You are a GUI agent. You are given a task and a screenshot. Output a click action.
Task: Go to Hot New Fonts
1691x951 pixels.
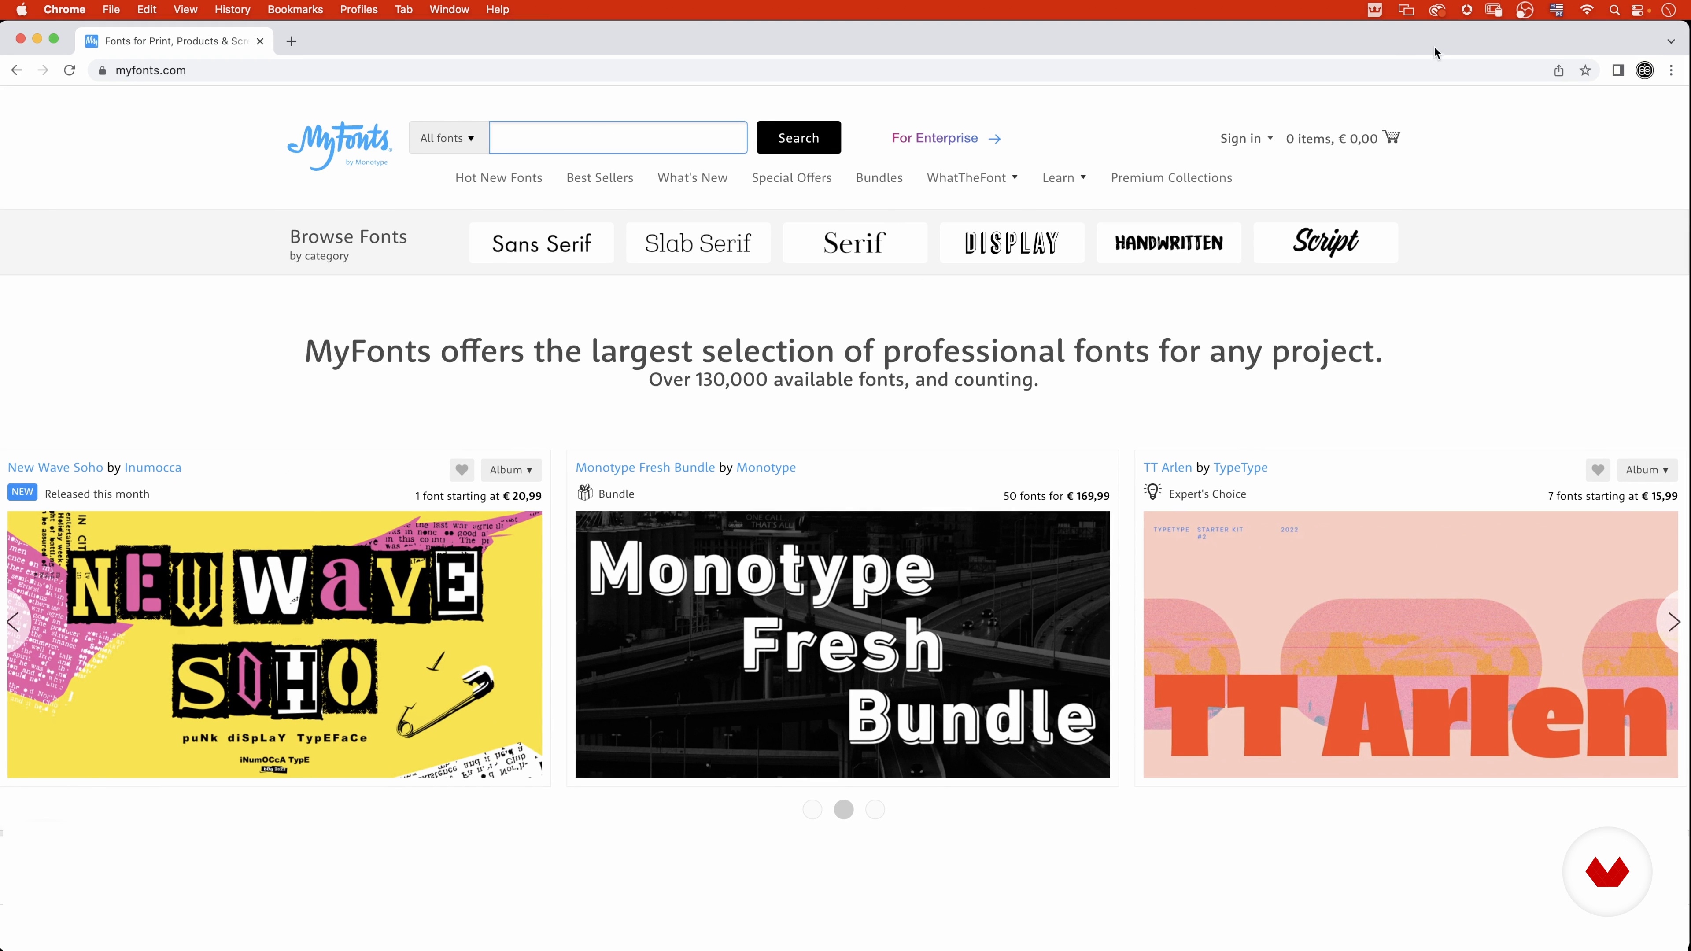tap(499, 178)
